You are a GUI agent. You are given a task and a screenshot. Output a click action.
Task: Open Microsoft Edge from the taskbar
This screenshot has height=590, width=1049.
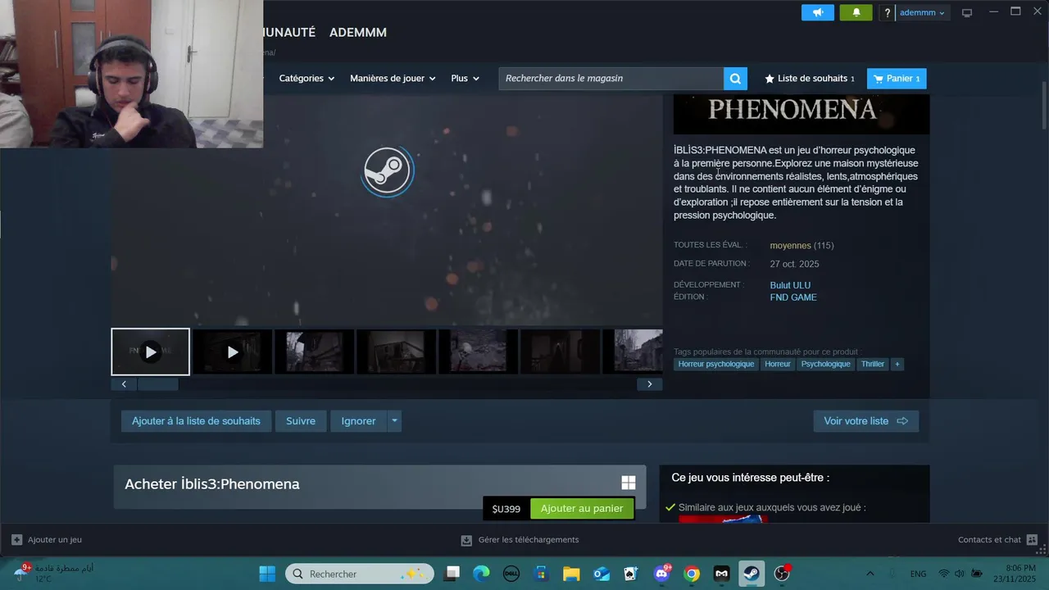click(x=481, y=574)
